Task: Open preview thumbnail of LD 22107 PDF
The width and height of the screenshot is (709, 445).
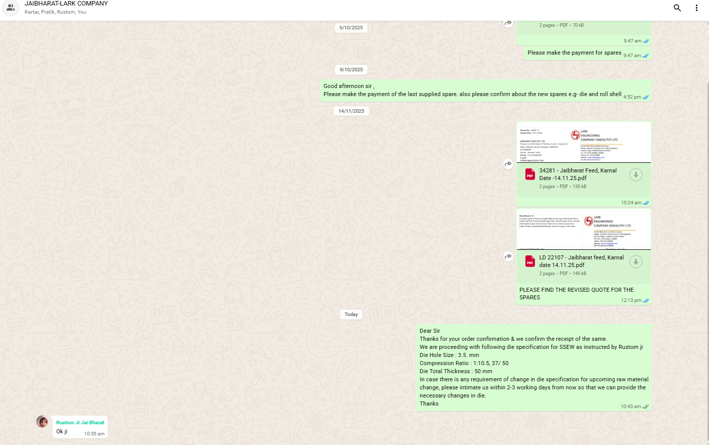Action: (x=584, y=230)
